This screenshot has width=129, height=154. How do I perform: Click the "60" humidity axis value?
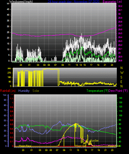click(x=5, y=116)
